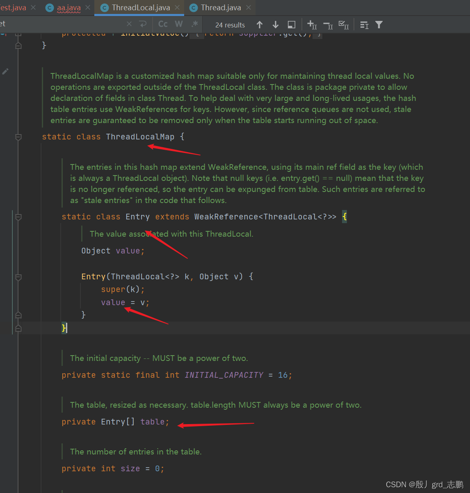Image resolution: width=470 pixels, height=493 pixels.
Task: Close the Thread.java tab
Action: pyautogui.click(x=248, y=8)
